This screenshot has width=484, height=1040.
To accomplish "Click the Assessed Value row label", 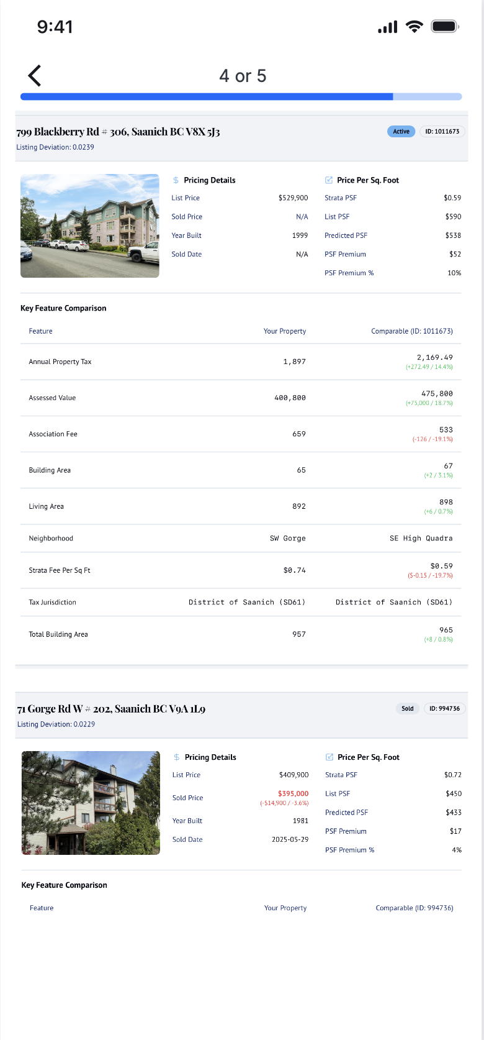I will (x=52, y=398).
